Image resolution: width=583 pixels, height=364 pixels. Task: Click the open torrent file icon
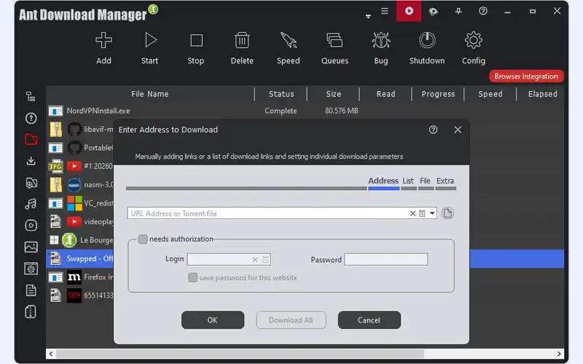(447, 213)
